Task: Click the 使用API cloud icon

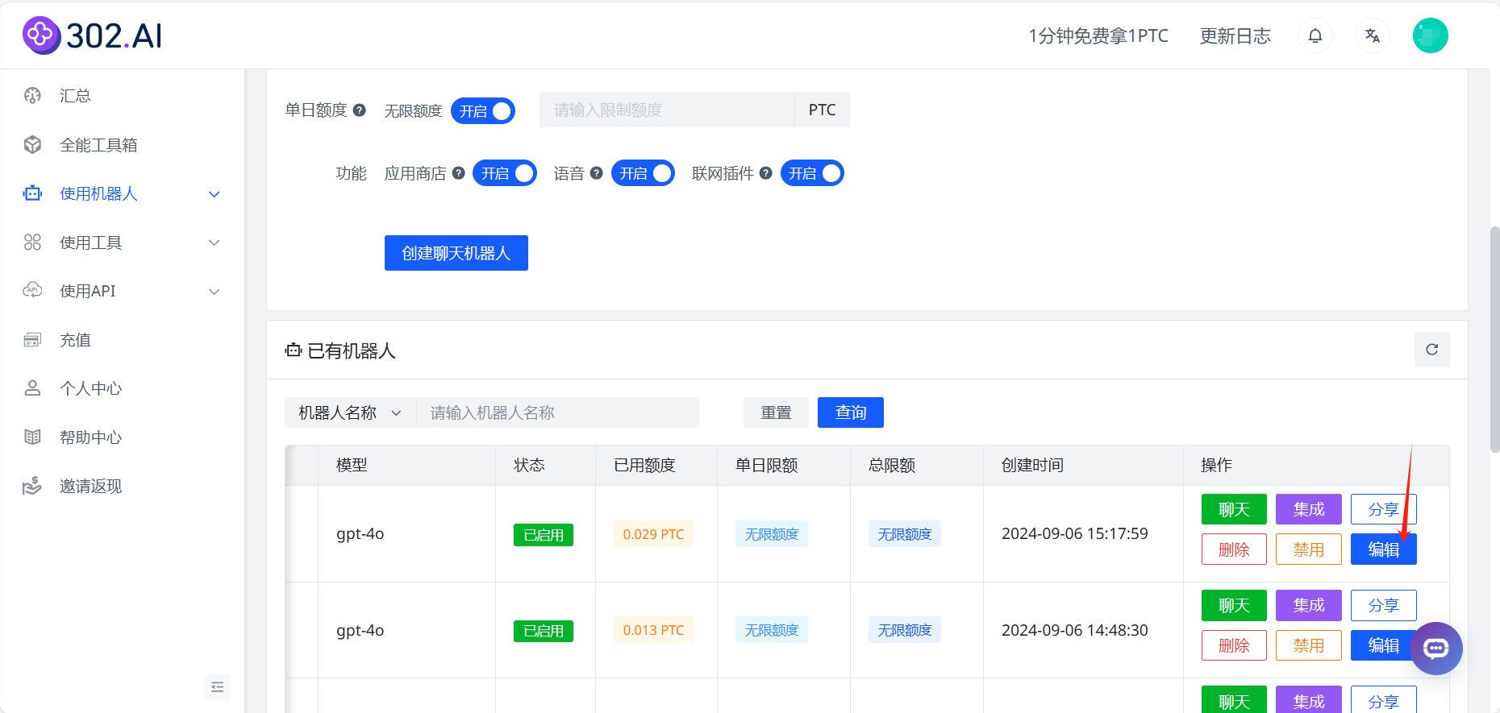Action: (x=32, y=291)
